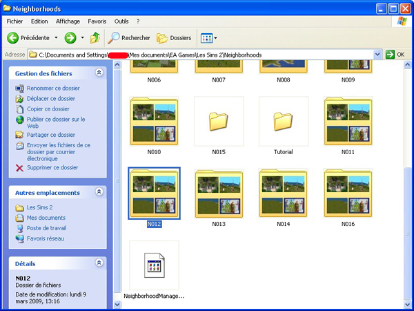Open the N010 neighborhood folder
Image resolution: width=414 pixels, height=311 pixels.
(x=154, y=122)
